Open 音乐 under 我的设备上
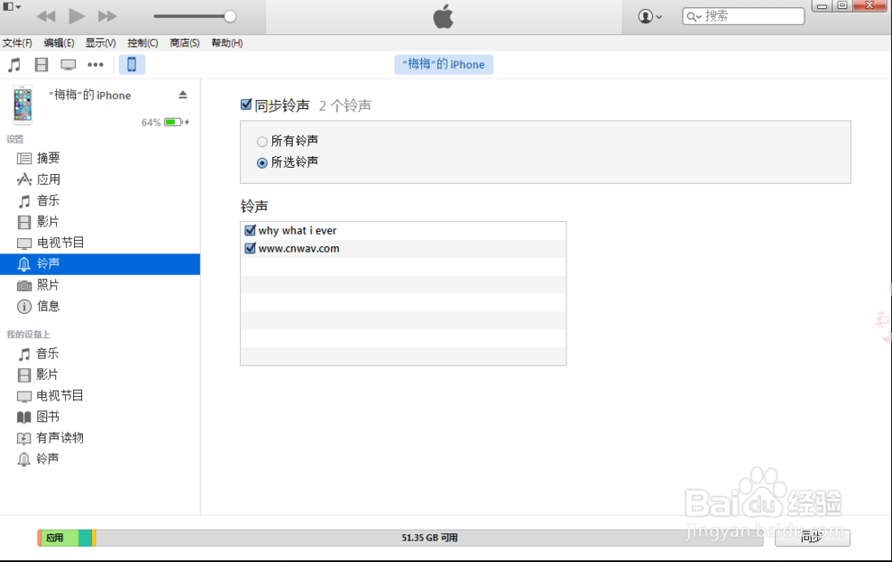Screen dimensions: 892x562 pos(100,353)
